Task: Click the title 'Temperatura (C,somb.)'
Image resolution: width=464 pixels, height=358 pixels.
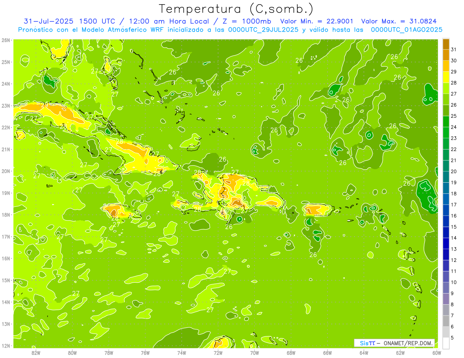Action: point(236,9)
